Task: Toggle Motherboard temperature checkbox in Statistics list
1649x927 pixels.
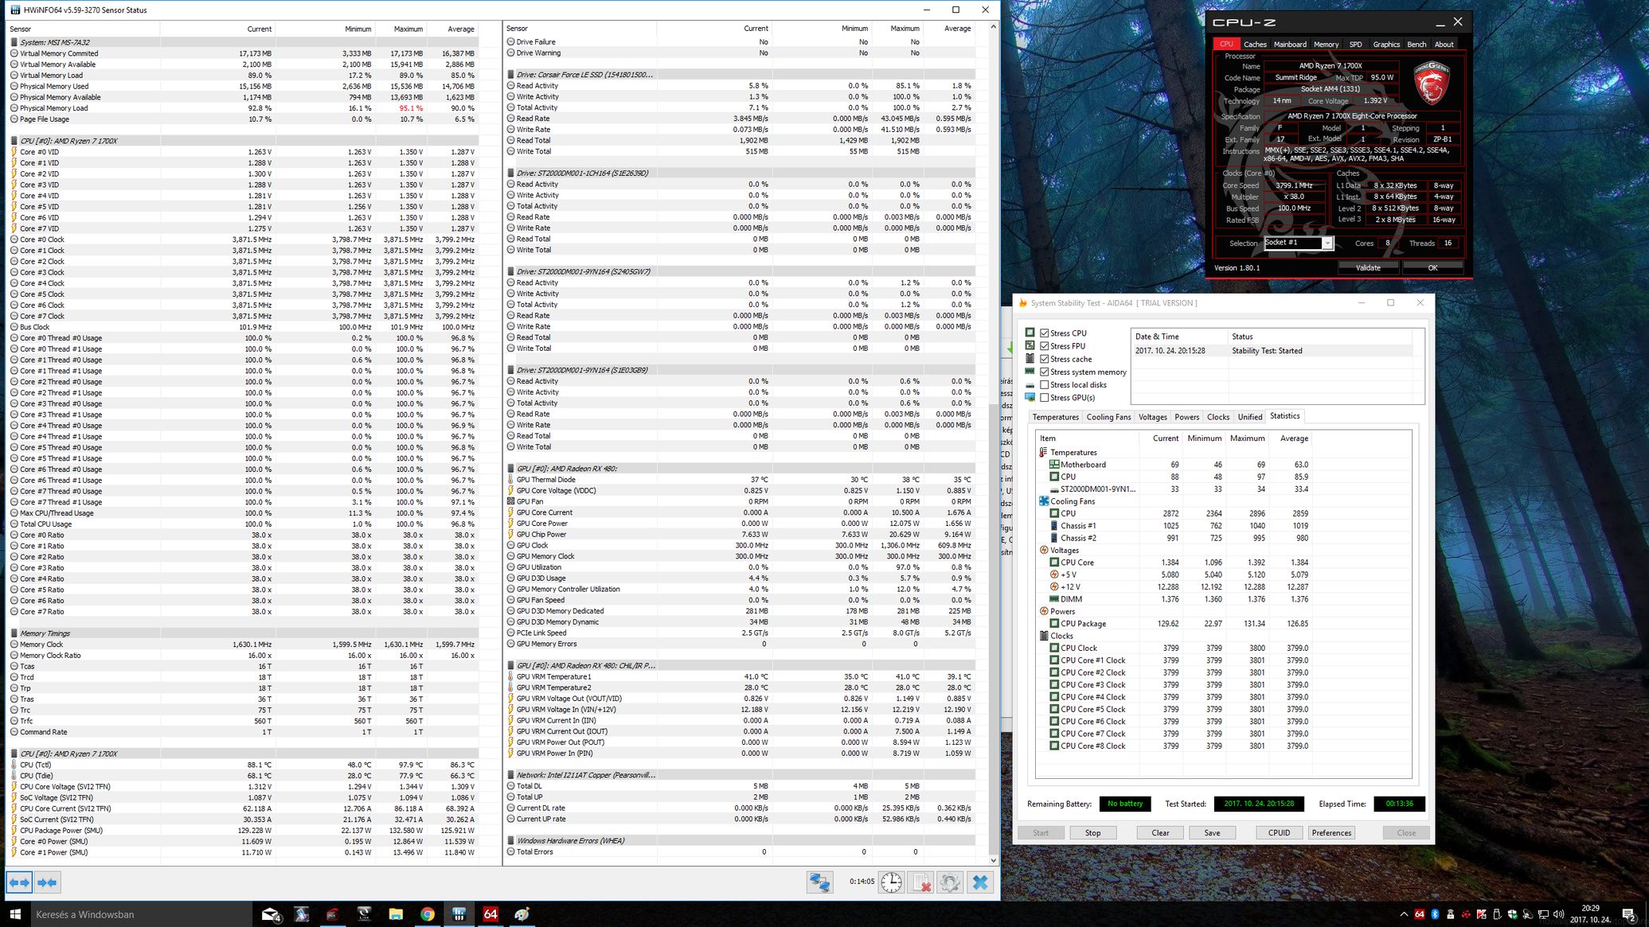Action: 1054,465
